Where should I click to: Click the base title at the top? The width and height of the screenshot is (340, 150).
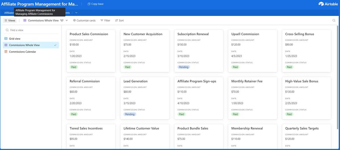tap(40, 4)
